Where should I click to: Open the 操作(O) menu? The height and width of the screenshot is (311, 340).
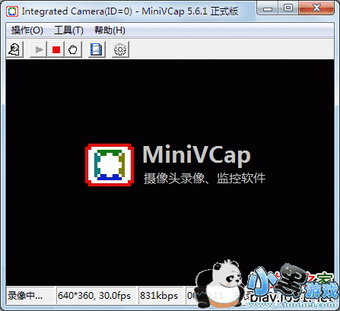[x=27, y=30]
